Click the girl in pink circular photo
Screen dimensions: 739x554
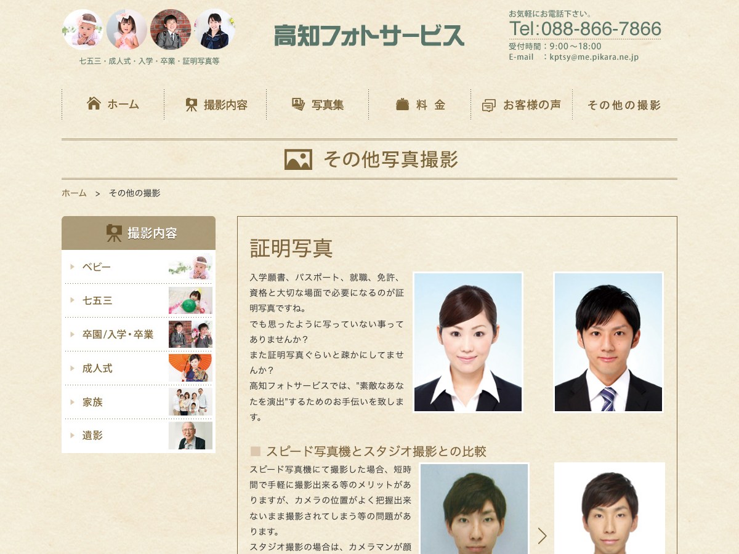click(127, 30)
